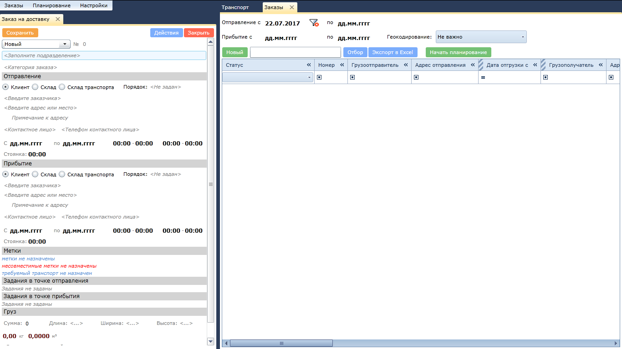
Task: Click the Сохранить button
Action: (x=20, y=33)
